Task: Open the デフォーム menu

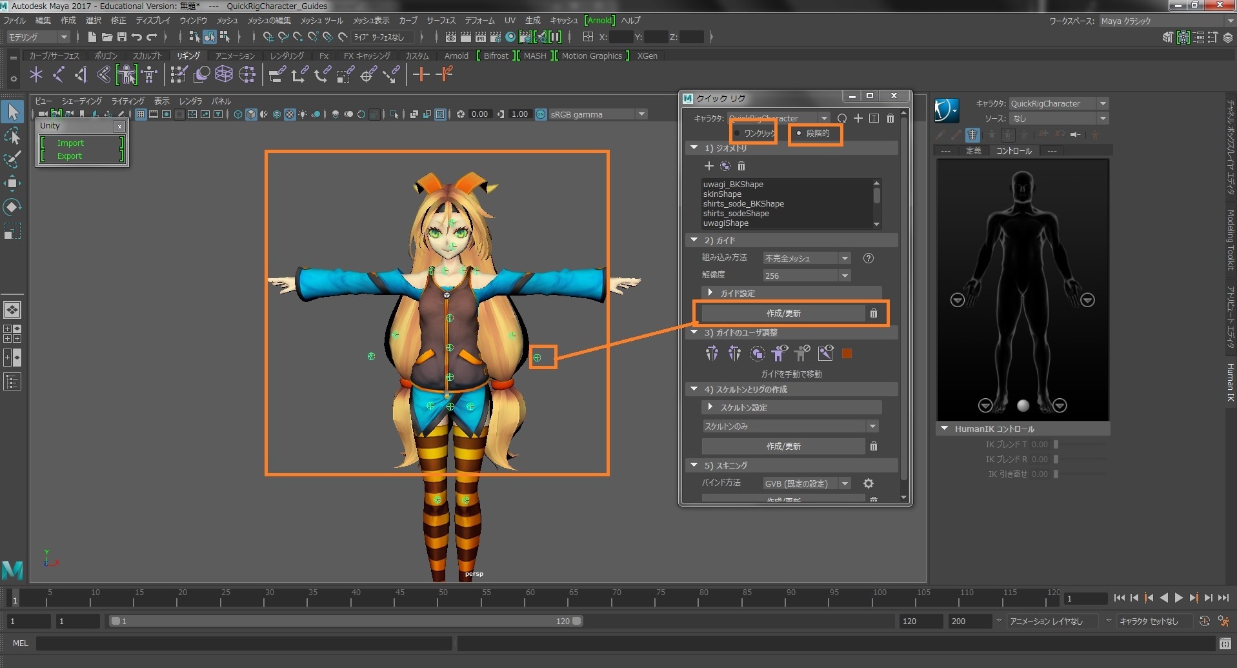Action: click(480, 20)
